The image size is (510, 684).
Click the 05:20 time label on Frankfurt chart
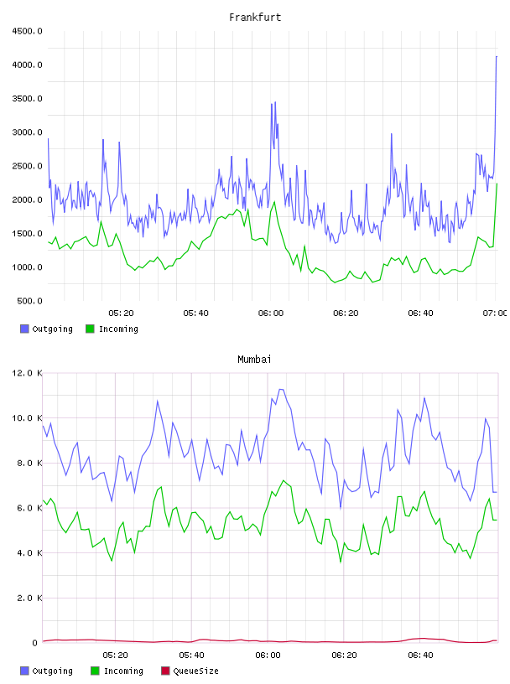(121, 313)
